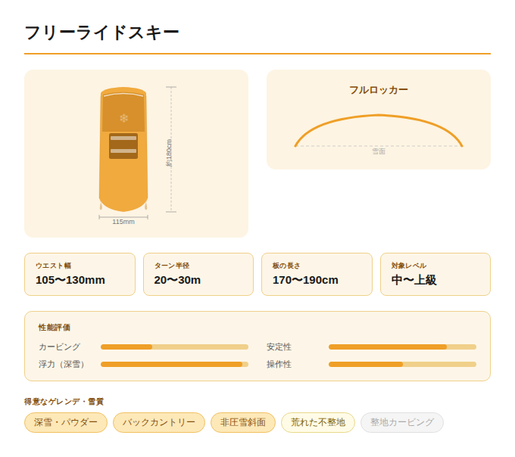
Task: Select the ウエスト幅 105〜130mm card
Action: pyautogui.click(x=80, y=274)
